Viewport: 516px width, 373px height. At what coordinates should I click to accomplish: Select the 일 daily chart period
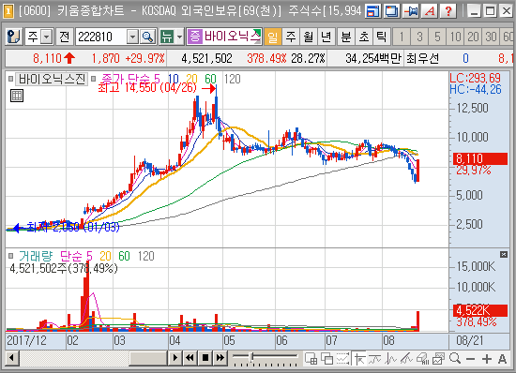[273, 37]
